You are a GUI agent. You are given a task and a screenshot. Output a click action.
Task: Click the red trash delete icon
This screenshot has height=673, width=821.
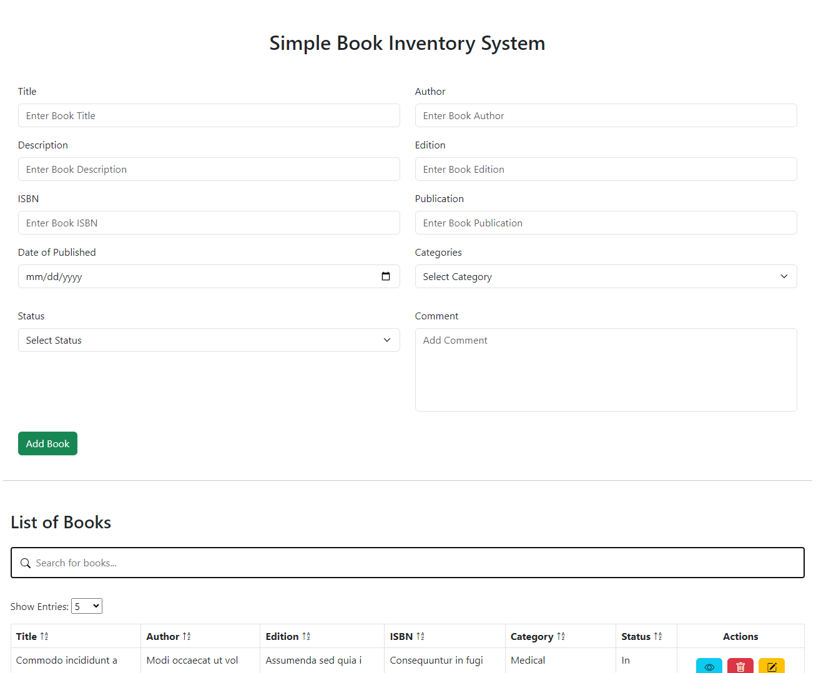(740, 666)
